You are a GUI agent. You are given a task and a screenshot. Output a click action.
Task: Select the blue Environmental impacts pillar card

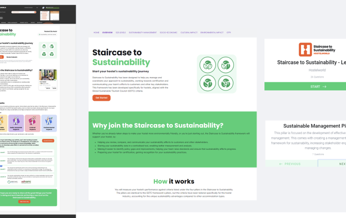(x=49, y=123)
